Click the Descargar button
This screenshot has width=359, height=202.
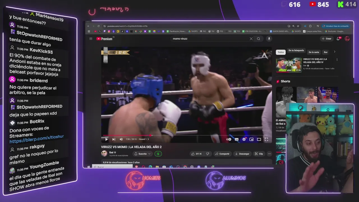click(242, 154)
